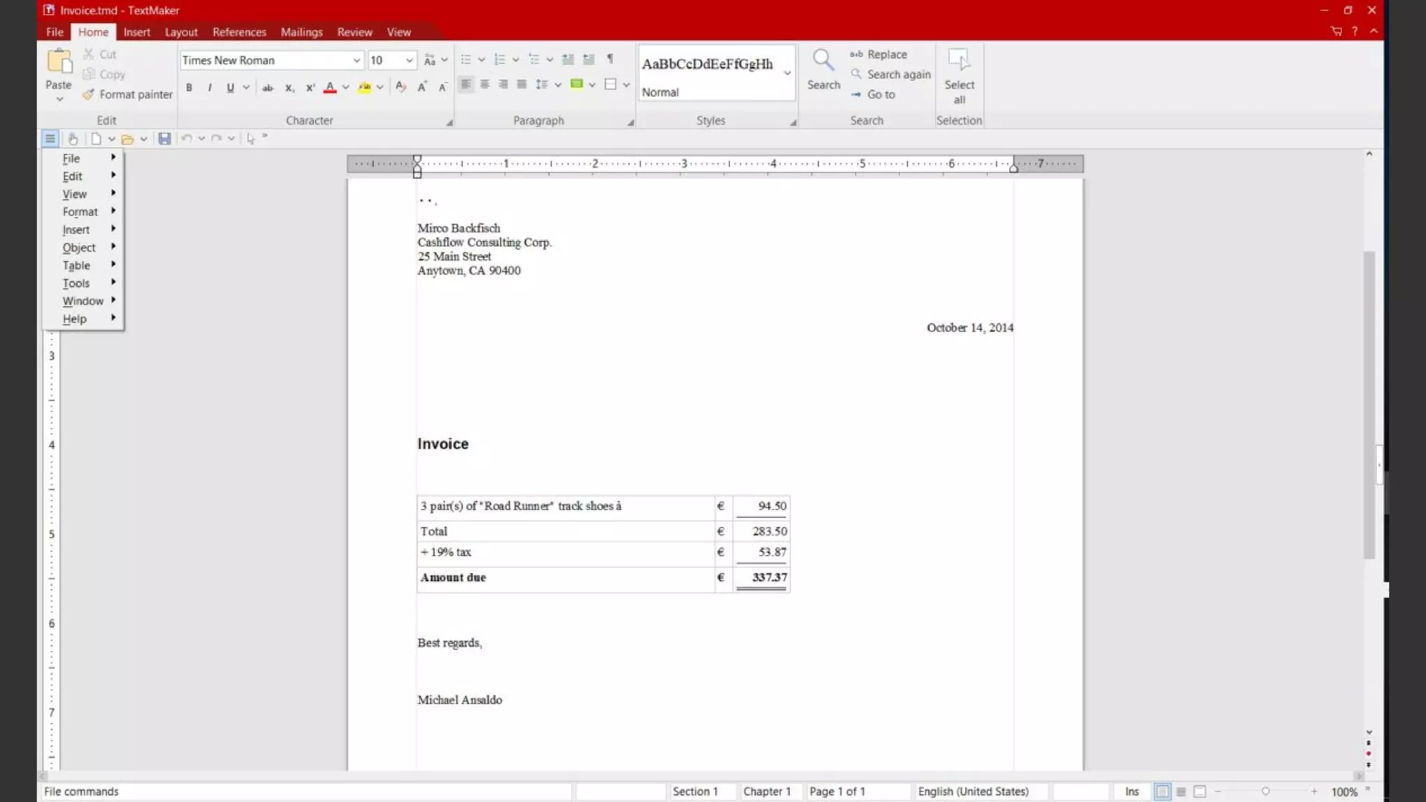Click the Format painter icon

pyautogui.click(x=88, y=94)
